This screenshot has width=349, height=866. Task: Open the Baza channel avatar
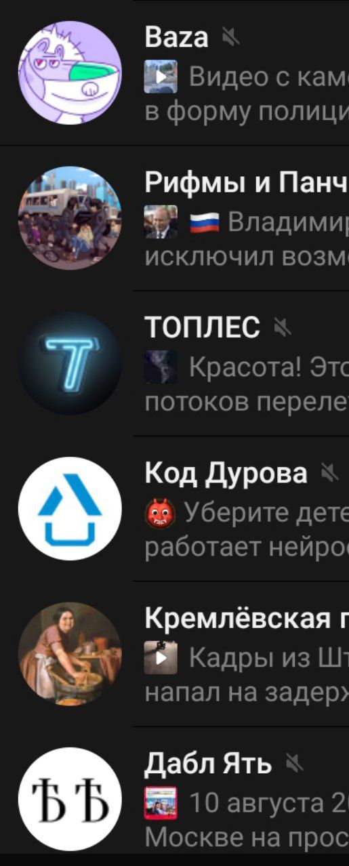coord(70,73)
